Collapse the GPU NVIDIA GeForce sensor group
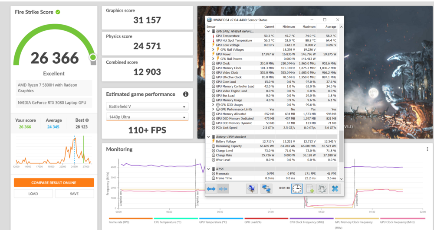434x230 pixels. [x=208, y=31]
